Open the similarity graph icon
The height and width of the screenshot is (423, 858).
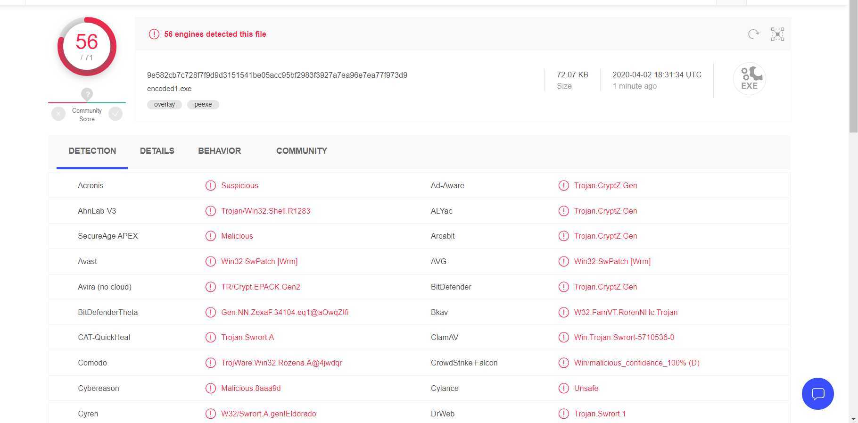(777, 34)
